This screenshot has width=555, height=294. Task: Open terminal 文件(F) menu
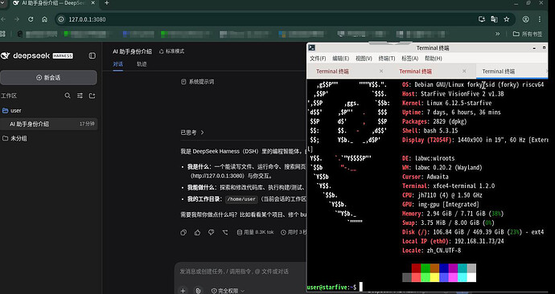318,59
